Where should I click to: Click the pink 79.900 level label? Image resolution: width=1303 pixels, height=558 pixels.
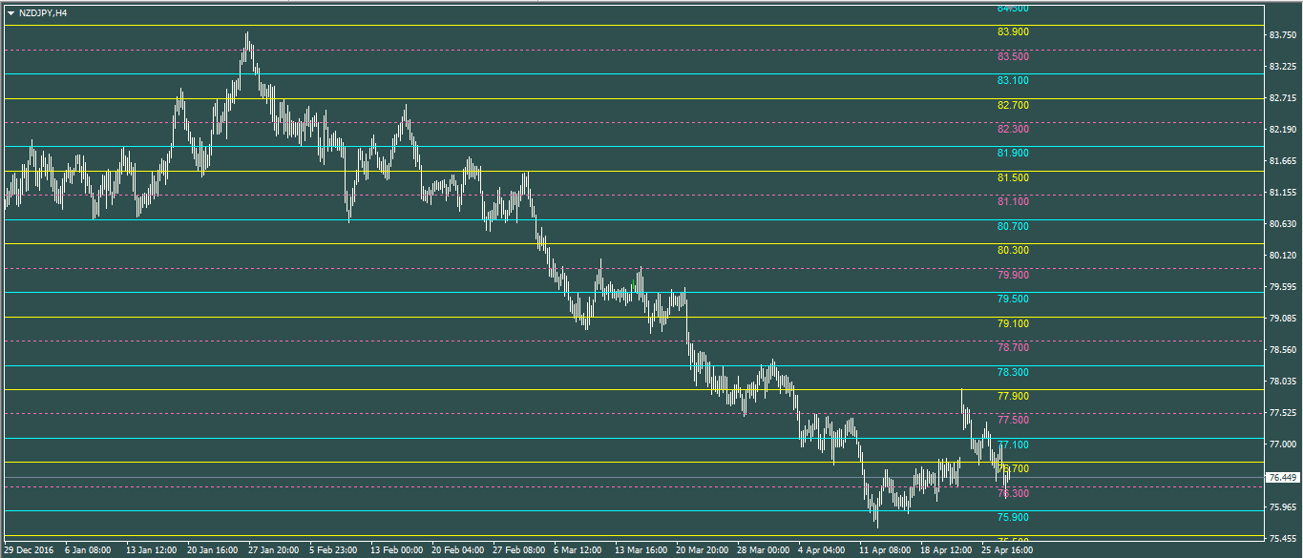1013,275
